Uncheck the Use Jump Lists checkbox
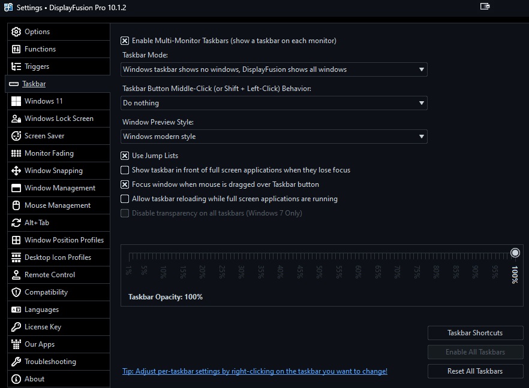529x388 pixels. click(125, 156)
